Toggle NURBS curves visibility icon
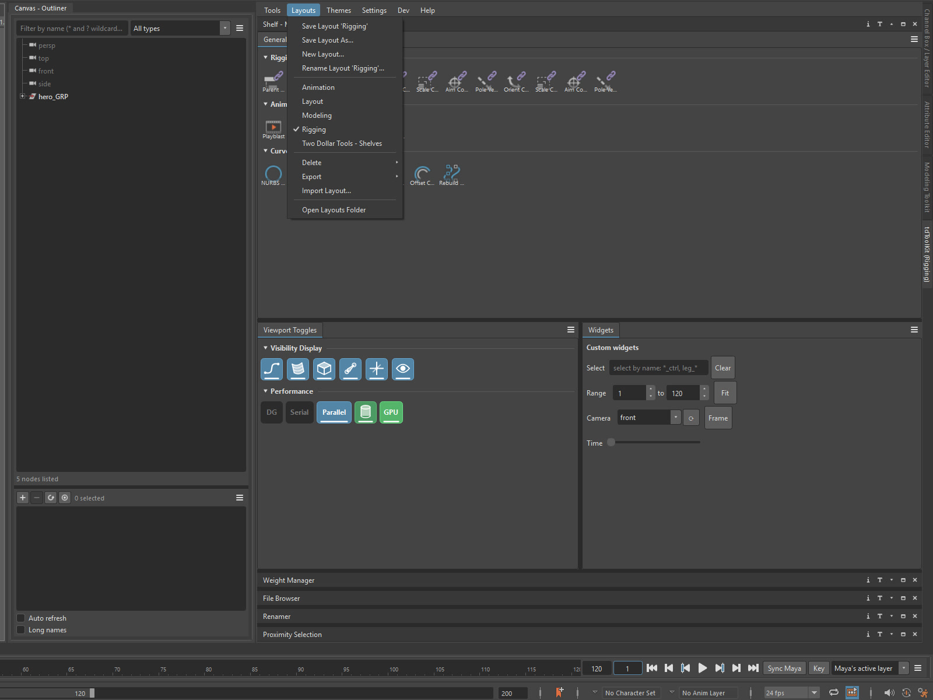933x700 pixels. point(272,369)
